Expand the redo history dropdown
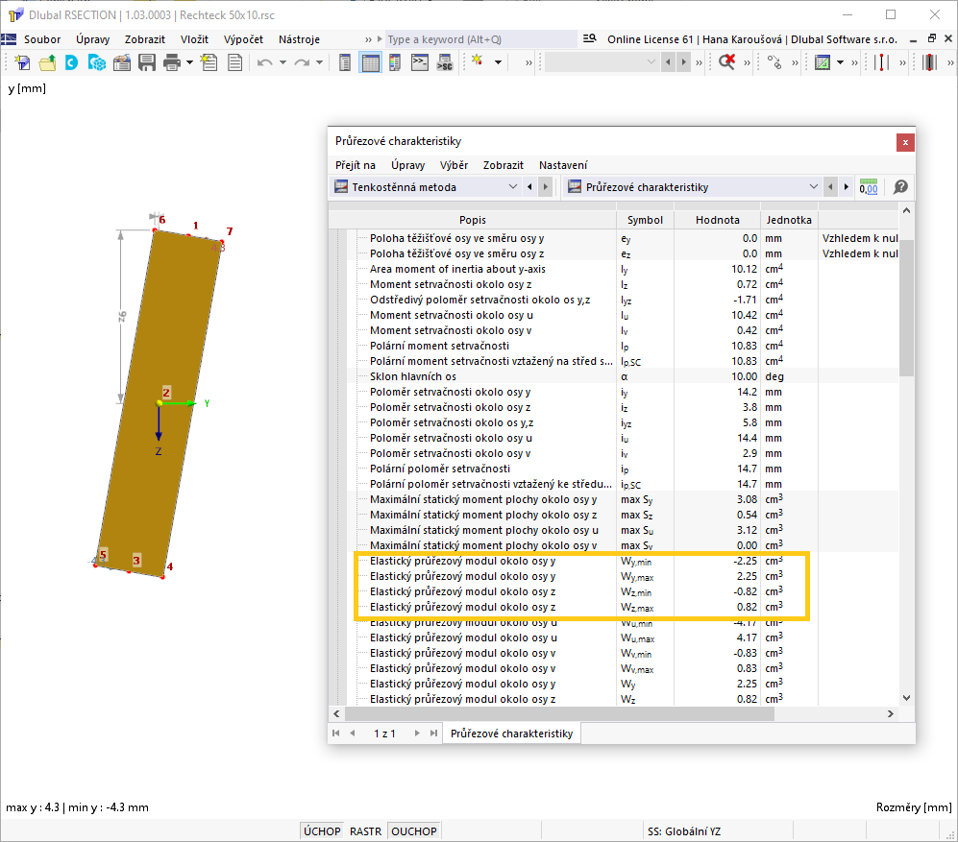Screen dimensions: 958x842 point(319,62)
